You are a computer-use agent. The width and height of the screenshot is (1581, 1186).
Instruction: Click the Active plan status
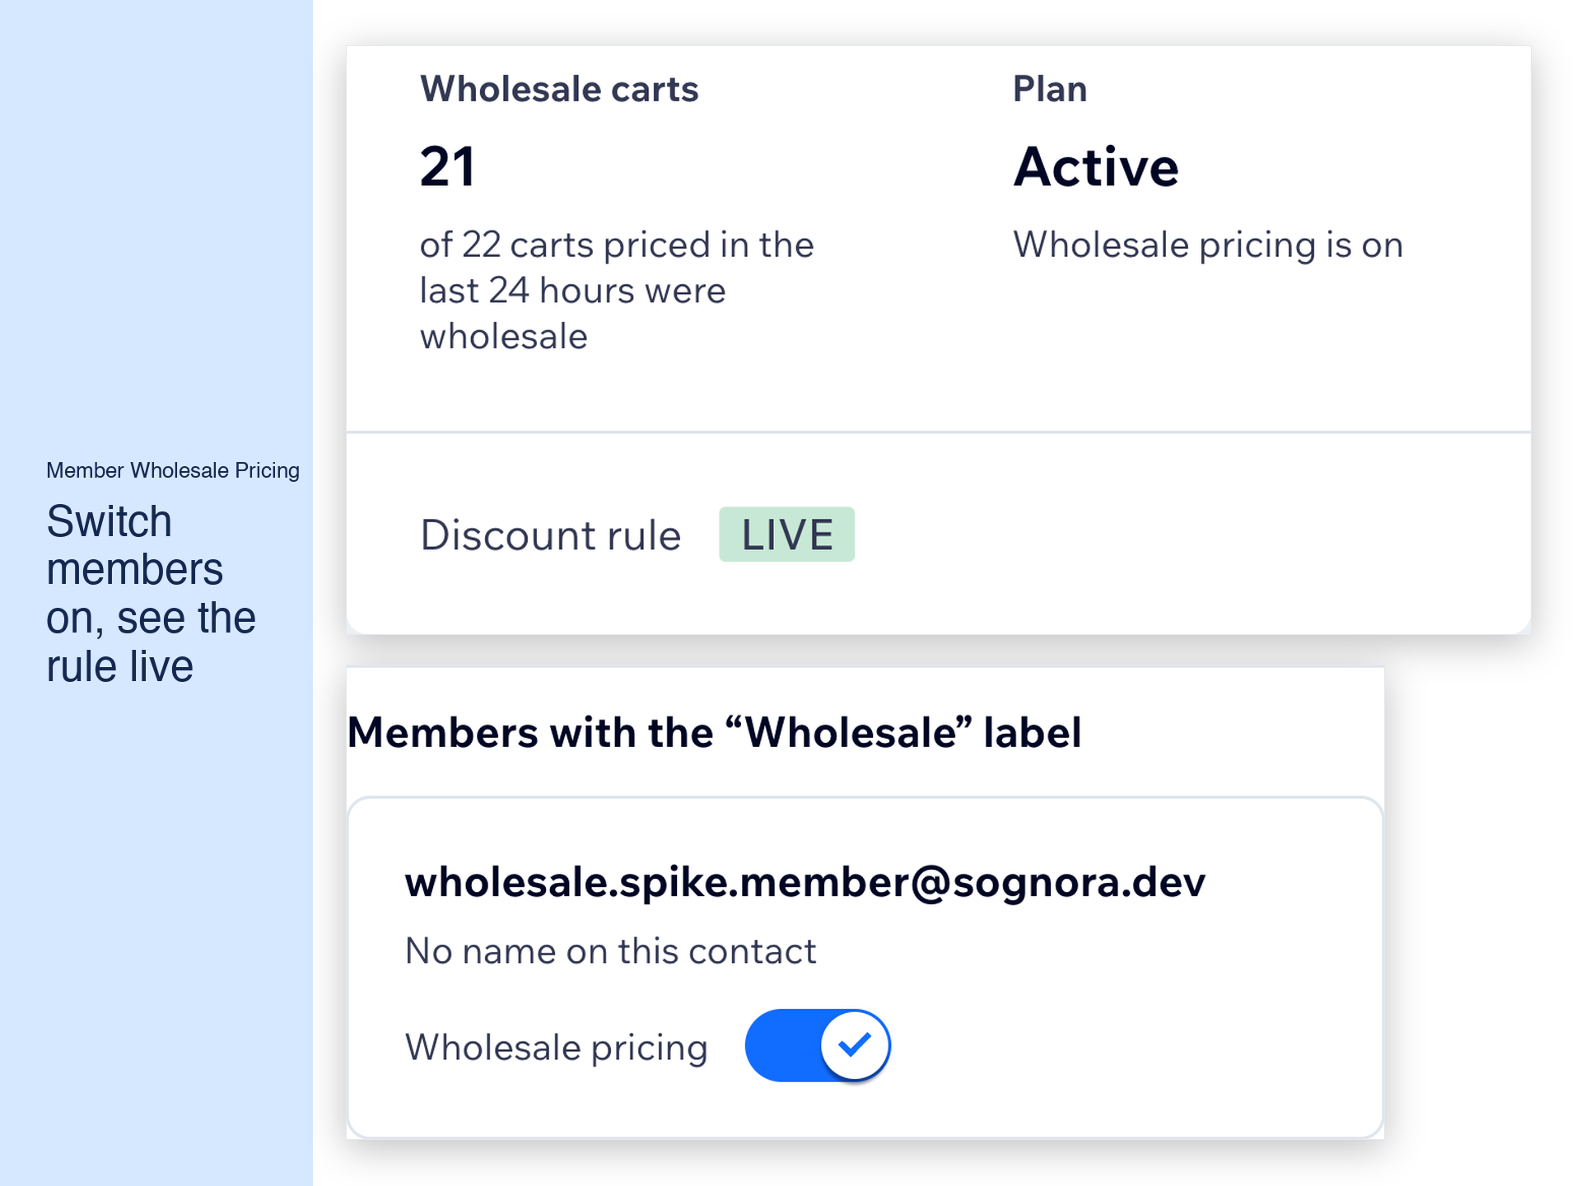coord(1095,167)
